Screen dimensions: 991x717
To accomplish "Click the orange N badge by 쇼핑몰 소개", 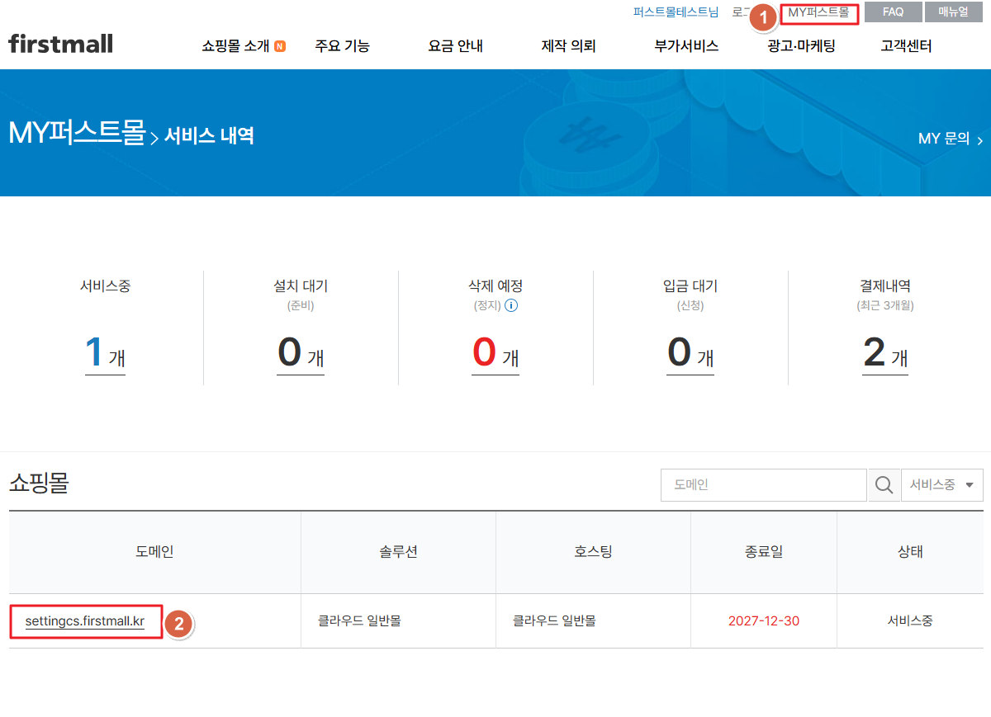I will click(x=280, y=46).
